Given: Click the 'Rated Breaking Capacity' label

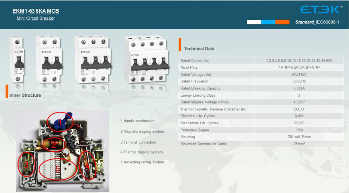Looking at the screenshot, I should [x=200, y=88].
